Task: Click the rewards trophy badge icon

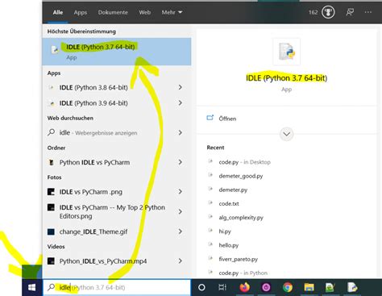Action: click(x=328, y=12)
